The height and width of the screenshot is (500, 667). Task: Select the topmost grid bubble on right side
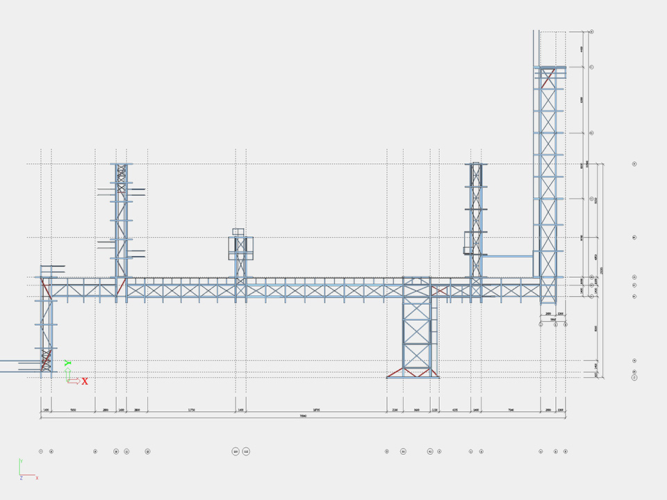click(x=591, y=31)
